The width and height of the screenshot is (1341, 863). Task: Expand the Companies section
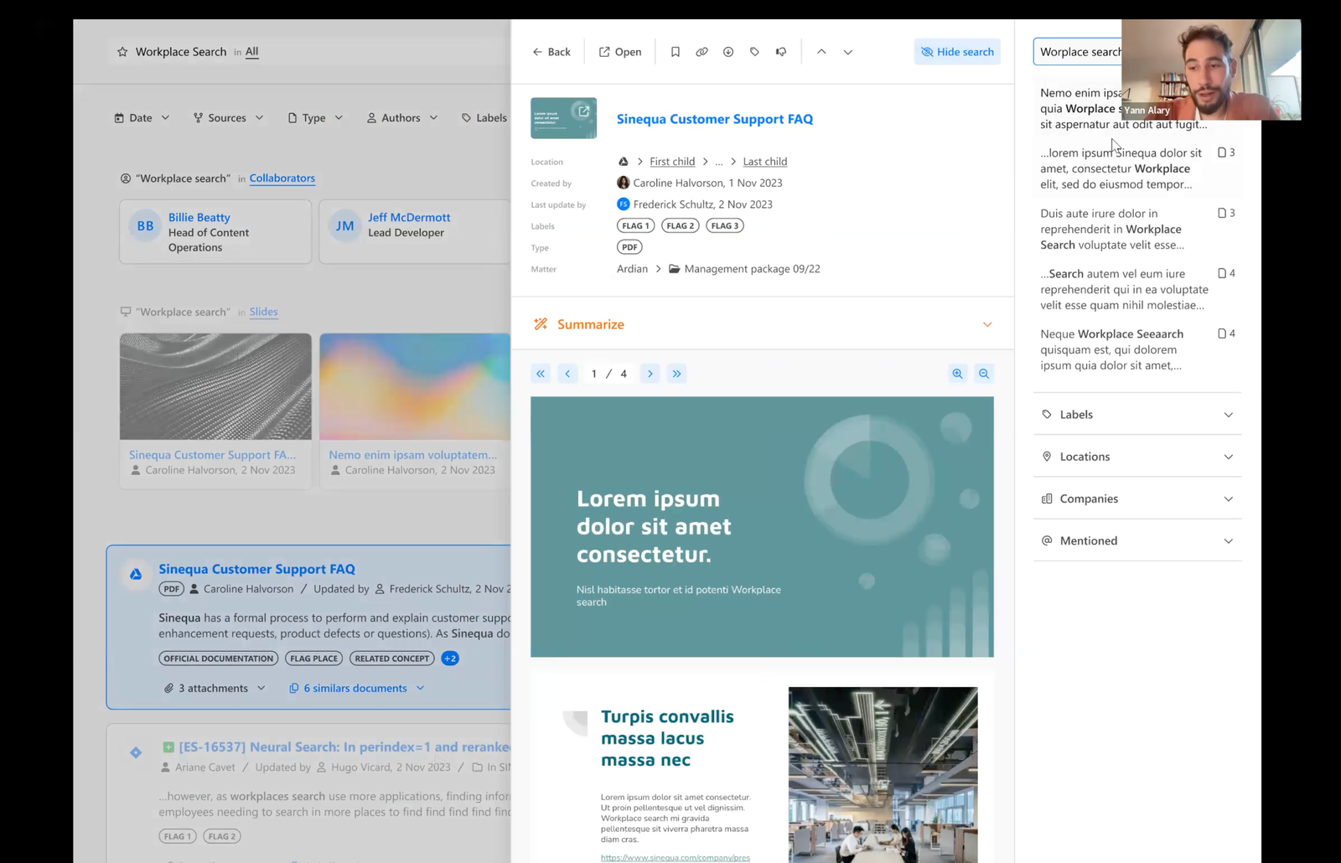tap(1137, 499)
